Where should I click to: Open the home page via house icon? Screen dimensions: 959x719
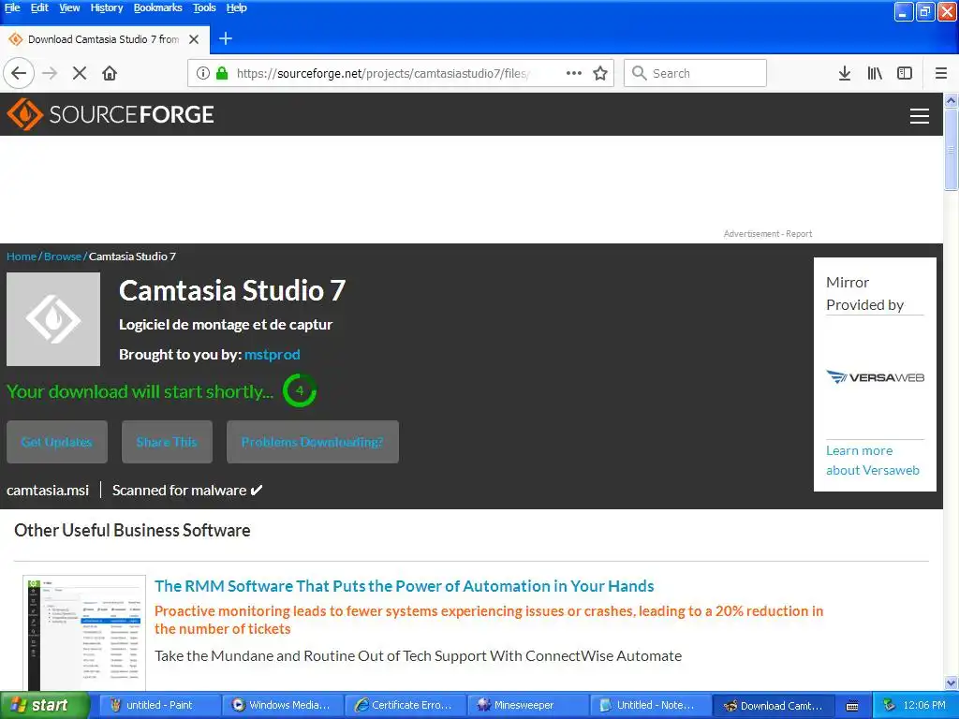point(110,73)
